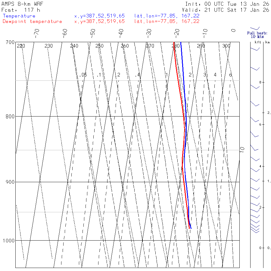Screen dimensions: 271x271
Task: Click the -30 temperature axis label
Action: [149, 33]
